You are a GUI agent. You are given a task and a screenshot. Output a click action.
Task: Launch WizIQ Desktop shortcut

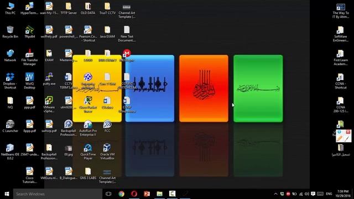point(29,81)
